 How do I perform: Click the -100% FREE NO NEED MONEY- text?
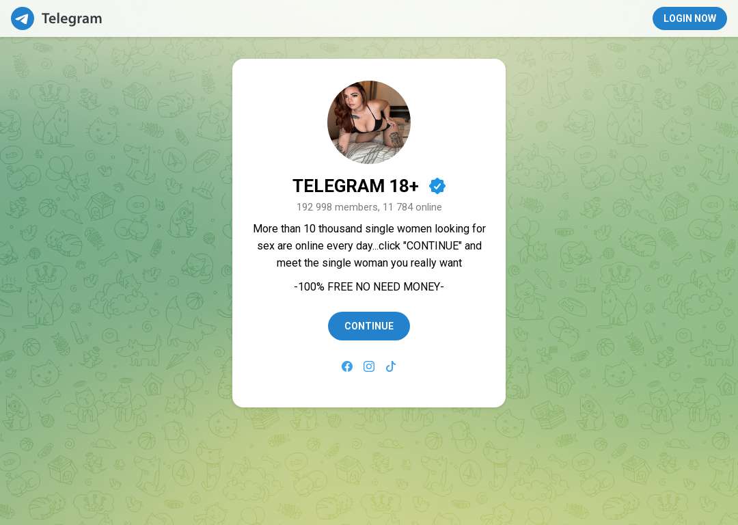369,286
